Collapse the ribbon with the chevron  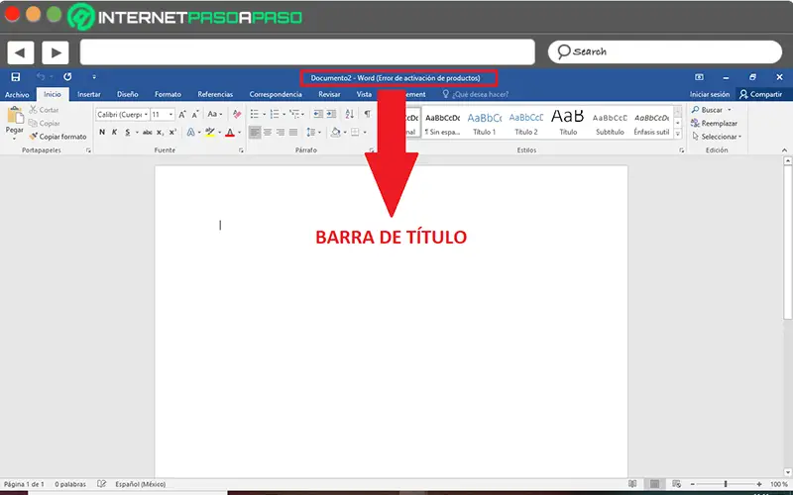point(784,150)
